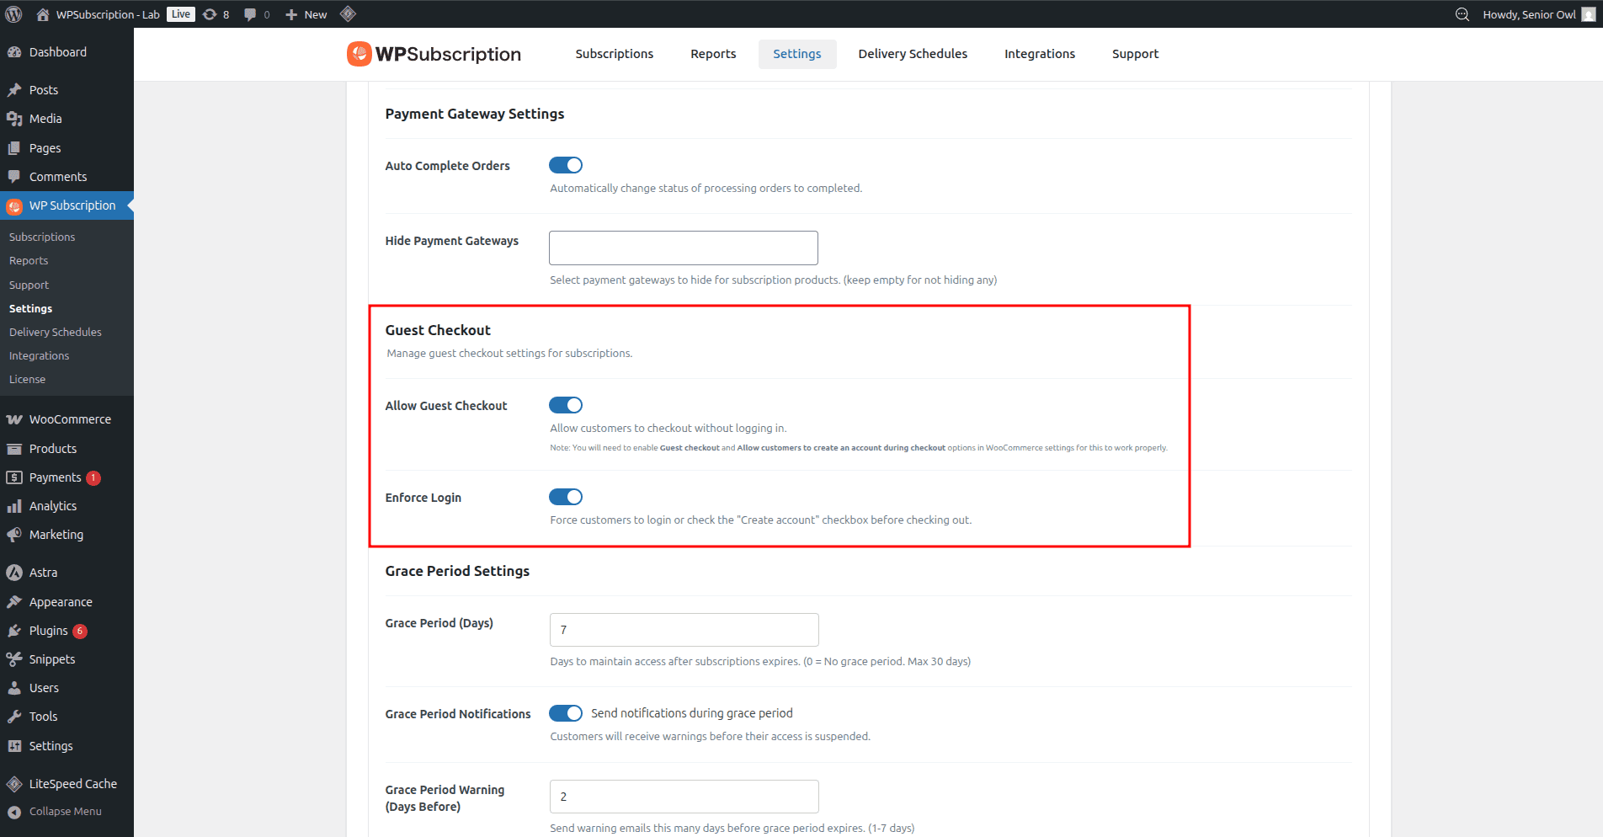Toggle Enforce Login switch

566,497
